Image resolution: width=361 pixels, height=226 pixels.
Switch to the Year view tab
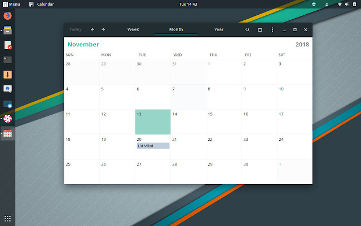pos(219,29)
